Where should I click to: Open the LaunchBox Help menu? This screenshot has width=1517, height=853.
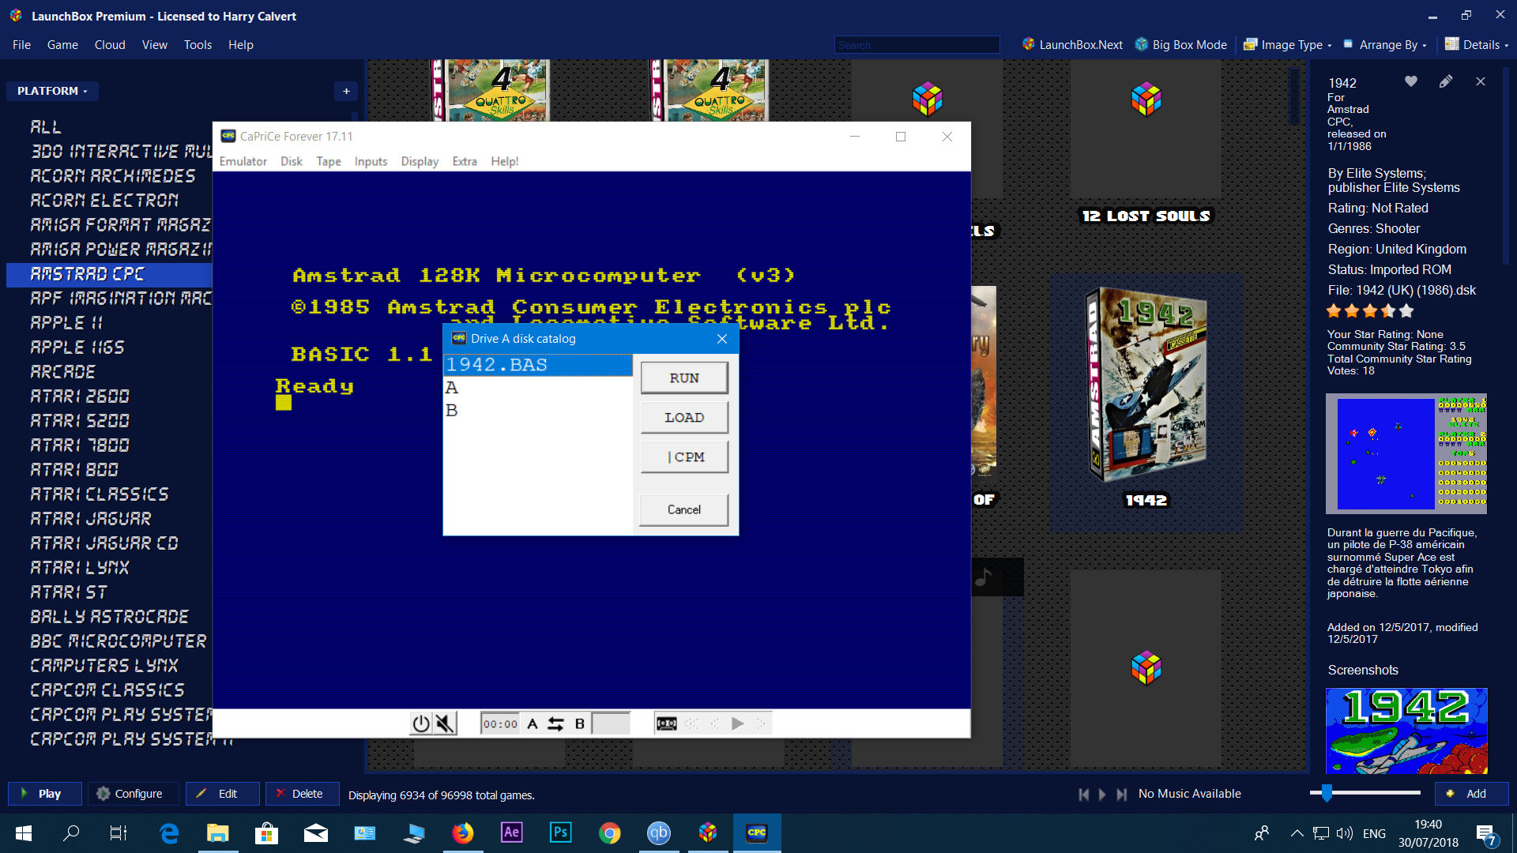point(241,45)
